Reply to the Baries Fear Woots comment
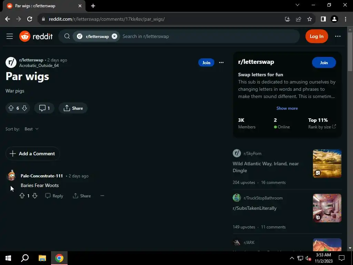 point(54,196)
